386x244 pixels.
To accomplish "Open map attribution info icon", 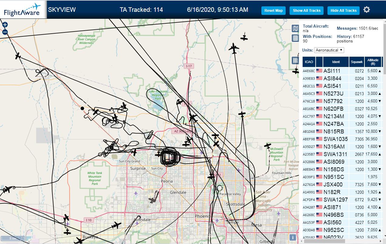I will pos(293,238).
